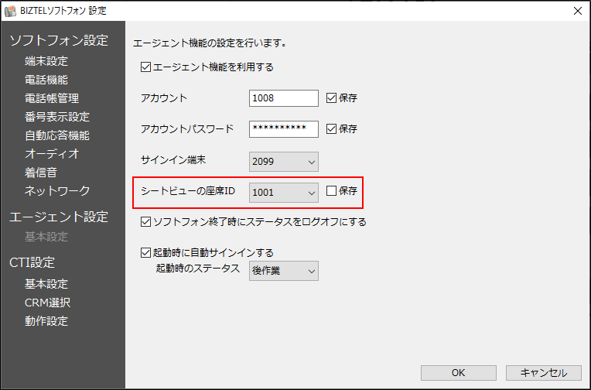This screenshot has width=591, height=390.
Task: Toggle the 保存 checkbox beside アカウント
Action: click(x=331, y=98)
